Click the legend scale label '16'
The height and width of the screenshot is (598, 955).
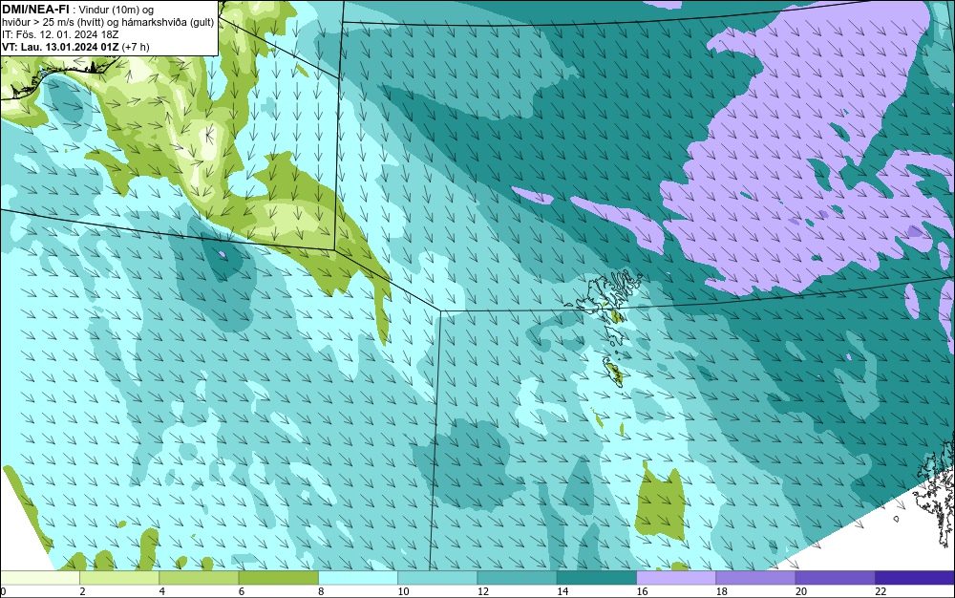click(642, 591)
